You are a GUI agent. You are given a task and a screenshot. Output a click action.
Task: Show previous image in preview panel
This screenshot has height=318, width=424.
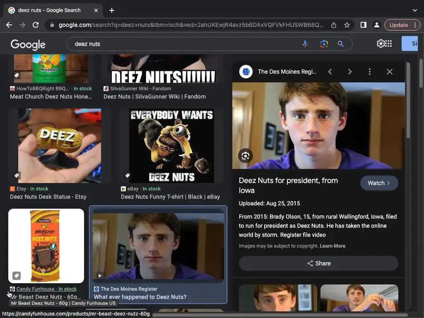pos(330,72)
